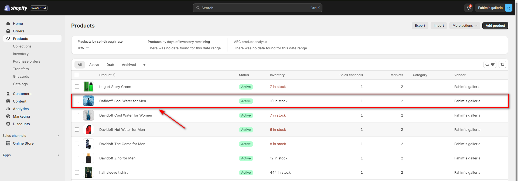
Task: Open bogart Story Green product thumbnail
Action: coord(88,87)
